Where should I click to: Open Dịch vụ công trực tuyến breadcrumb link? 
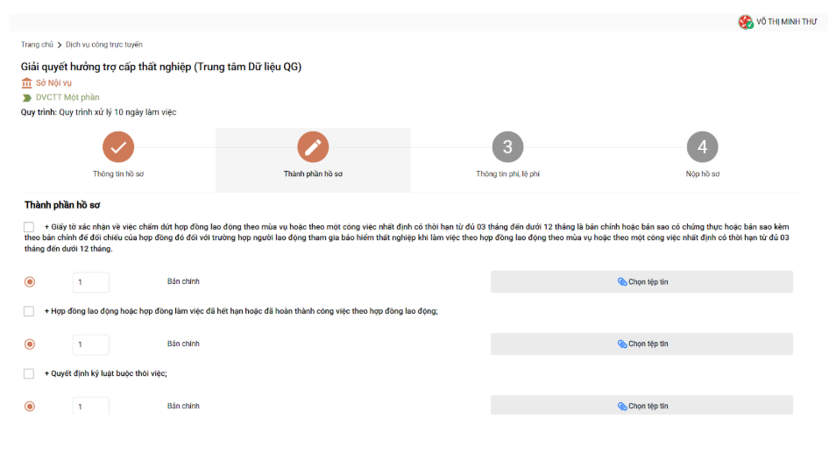(104, 45)
